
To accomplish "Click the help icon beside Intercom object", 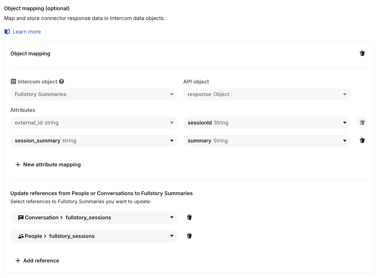I will tap(62, 82).
